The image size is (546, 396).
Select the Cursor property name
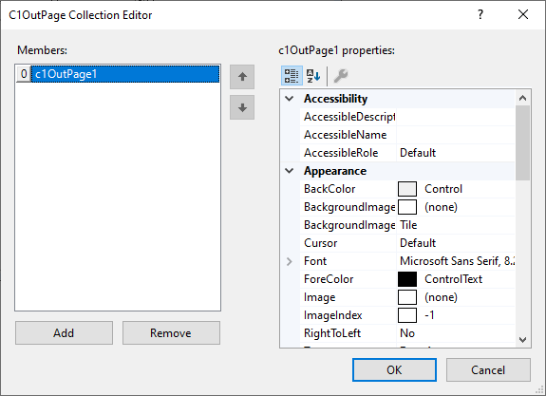320,243
